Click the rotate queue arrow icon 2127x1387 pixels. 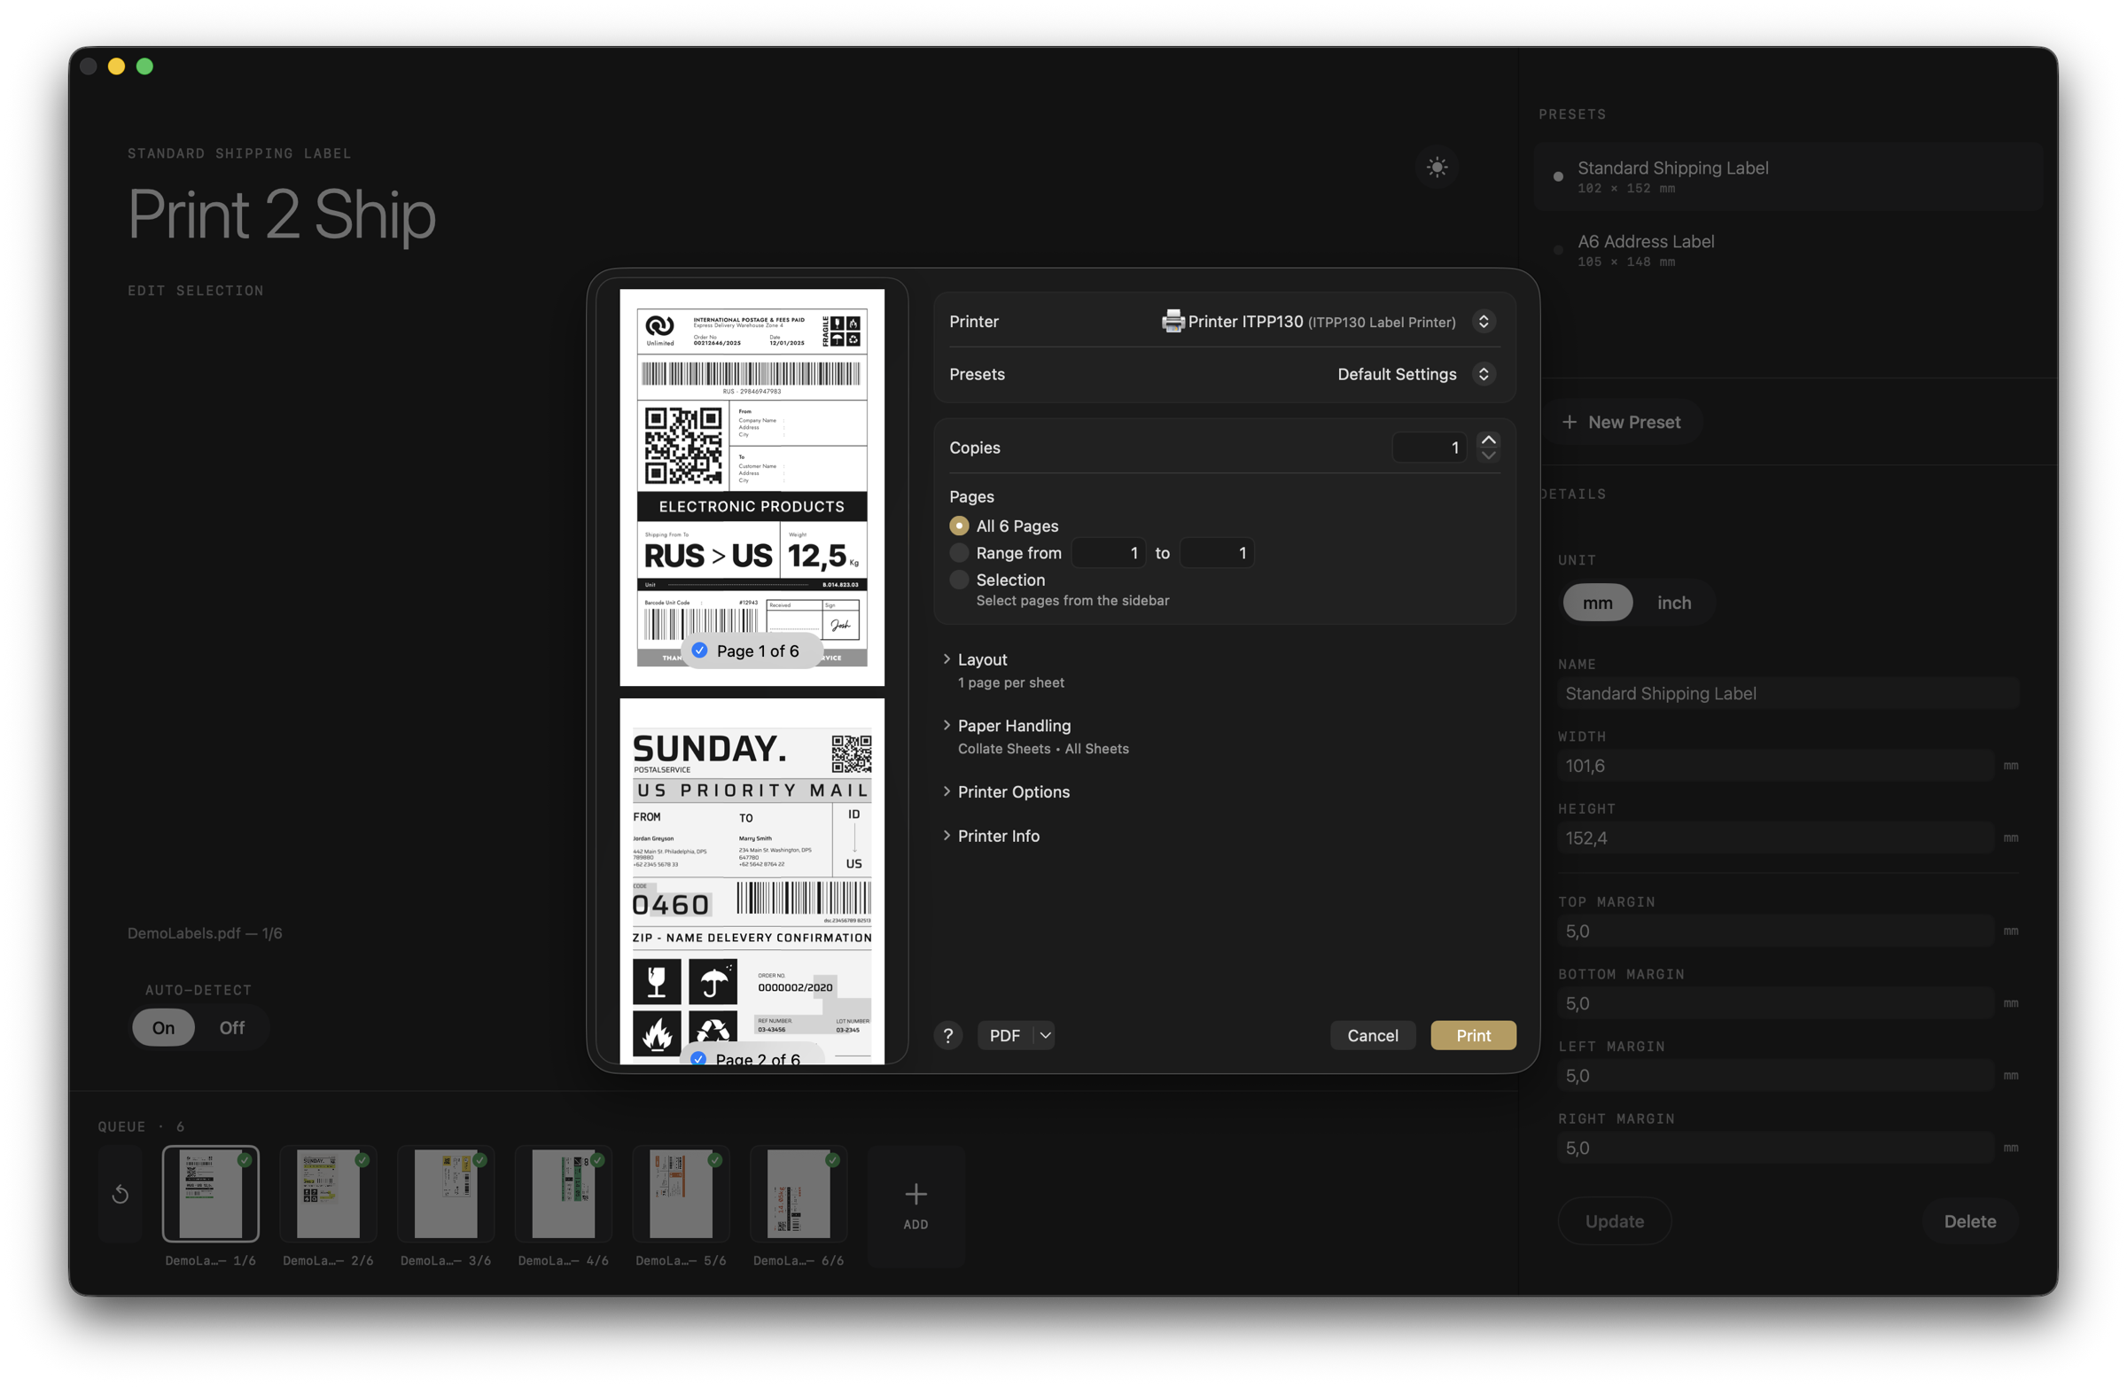click(x=121, y=1194)
